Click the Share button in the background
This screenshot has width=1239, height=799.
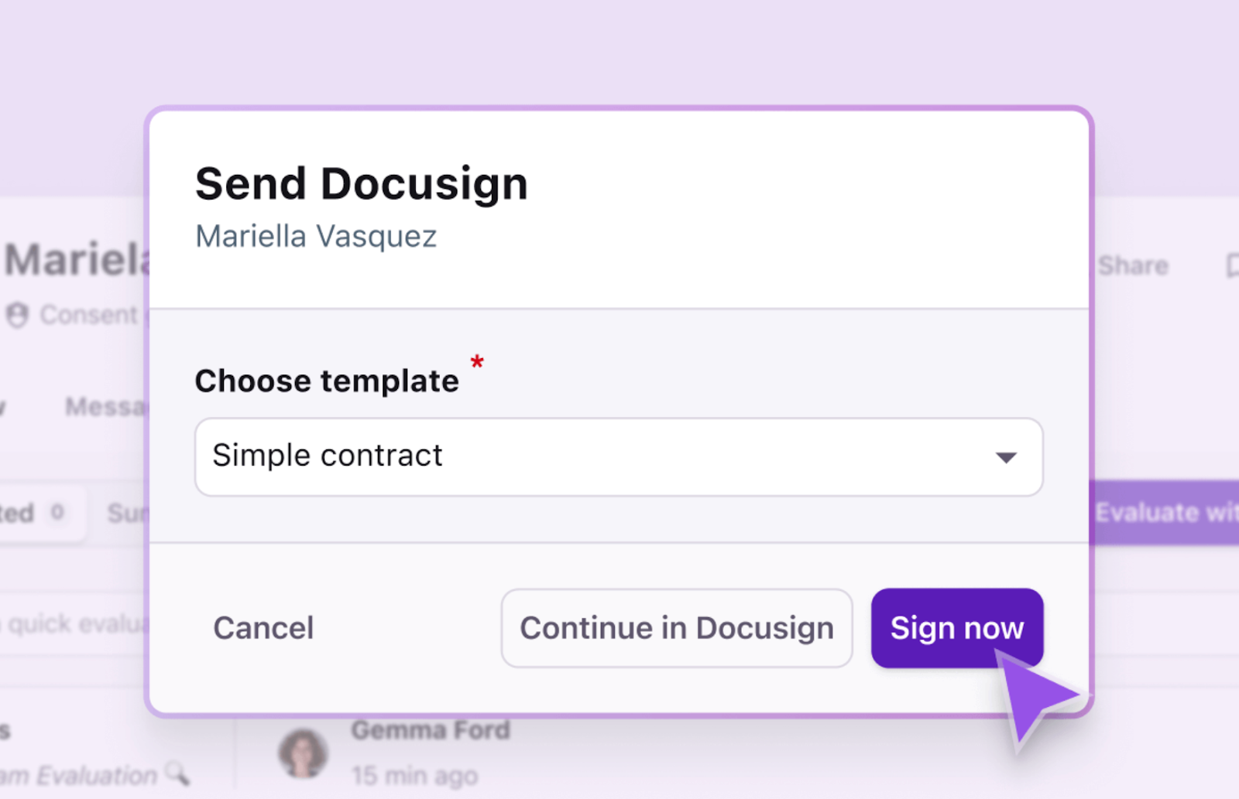1133,266
